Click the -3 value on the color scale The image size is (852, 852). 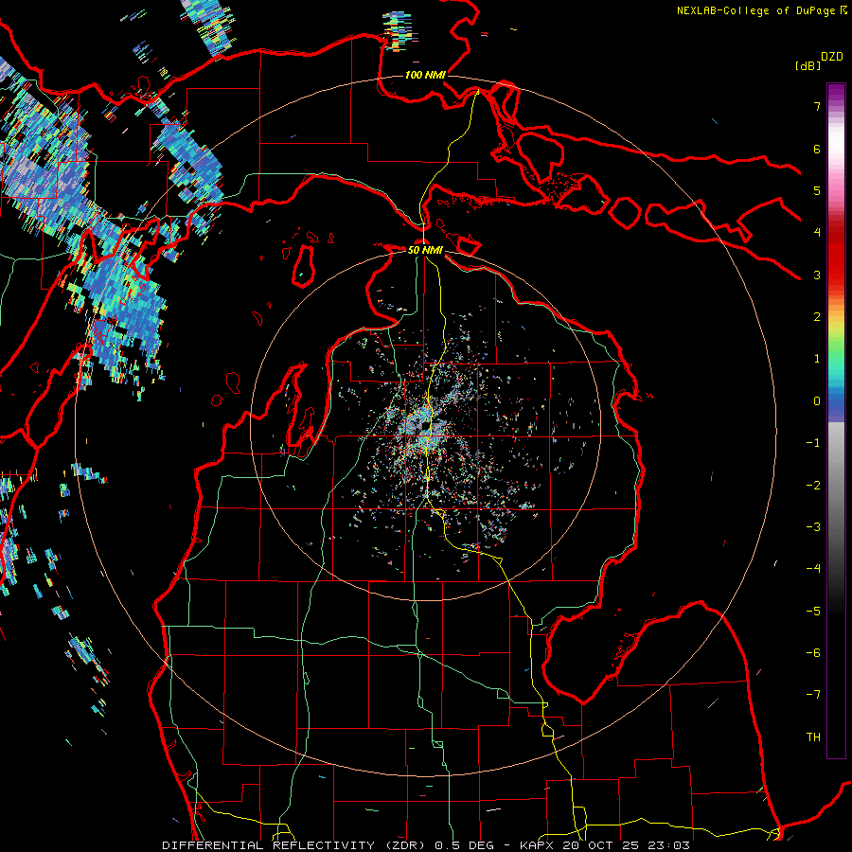[x=813, y=527]
